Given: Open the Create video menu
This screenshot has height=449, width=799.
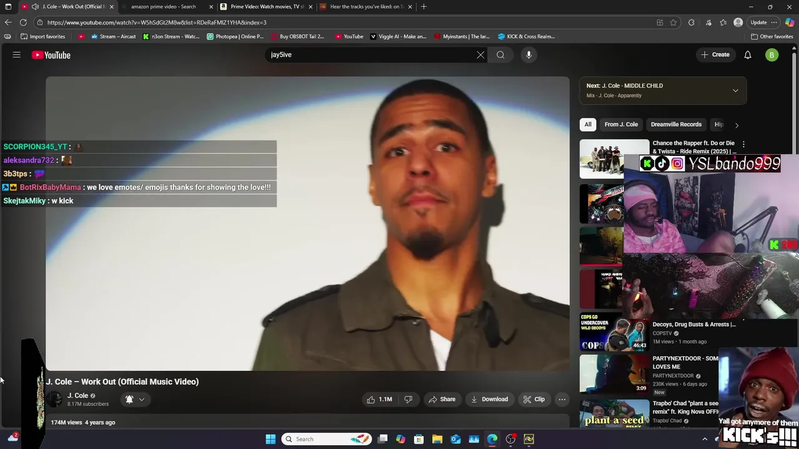Looking at the screenshot, I should (715, 55).
